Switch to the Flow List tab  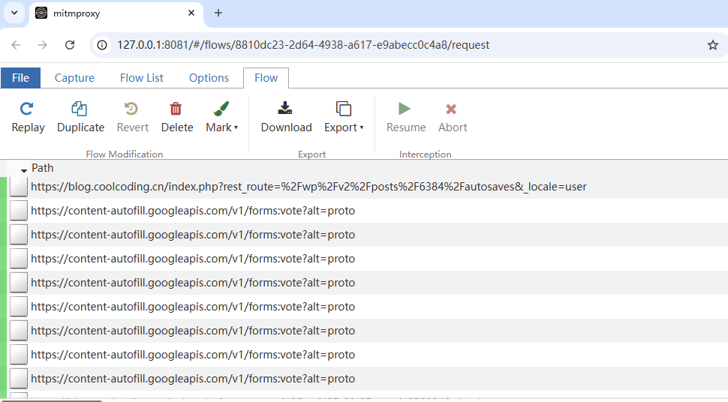click(141, 78)
